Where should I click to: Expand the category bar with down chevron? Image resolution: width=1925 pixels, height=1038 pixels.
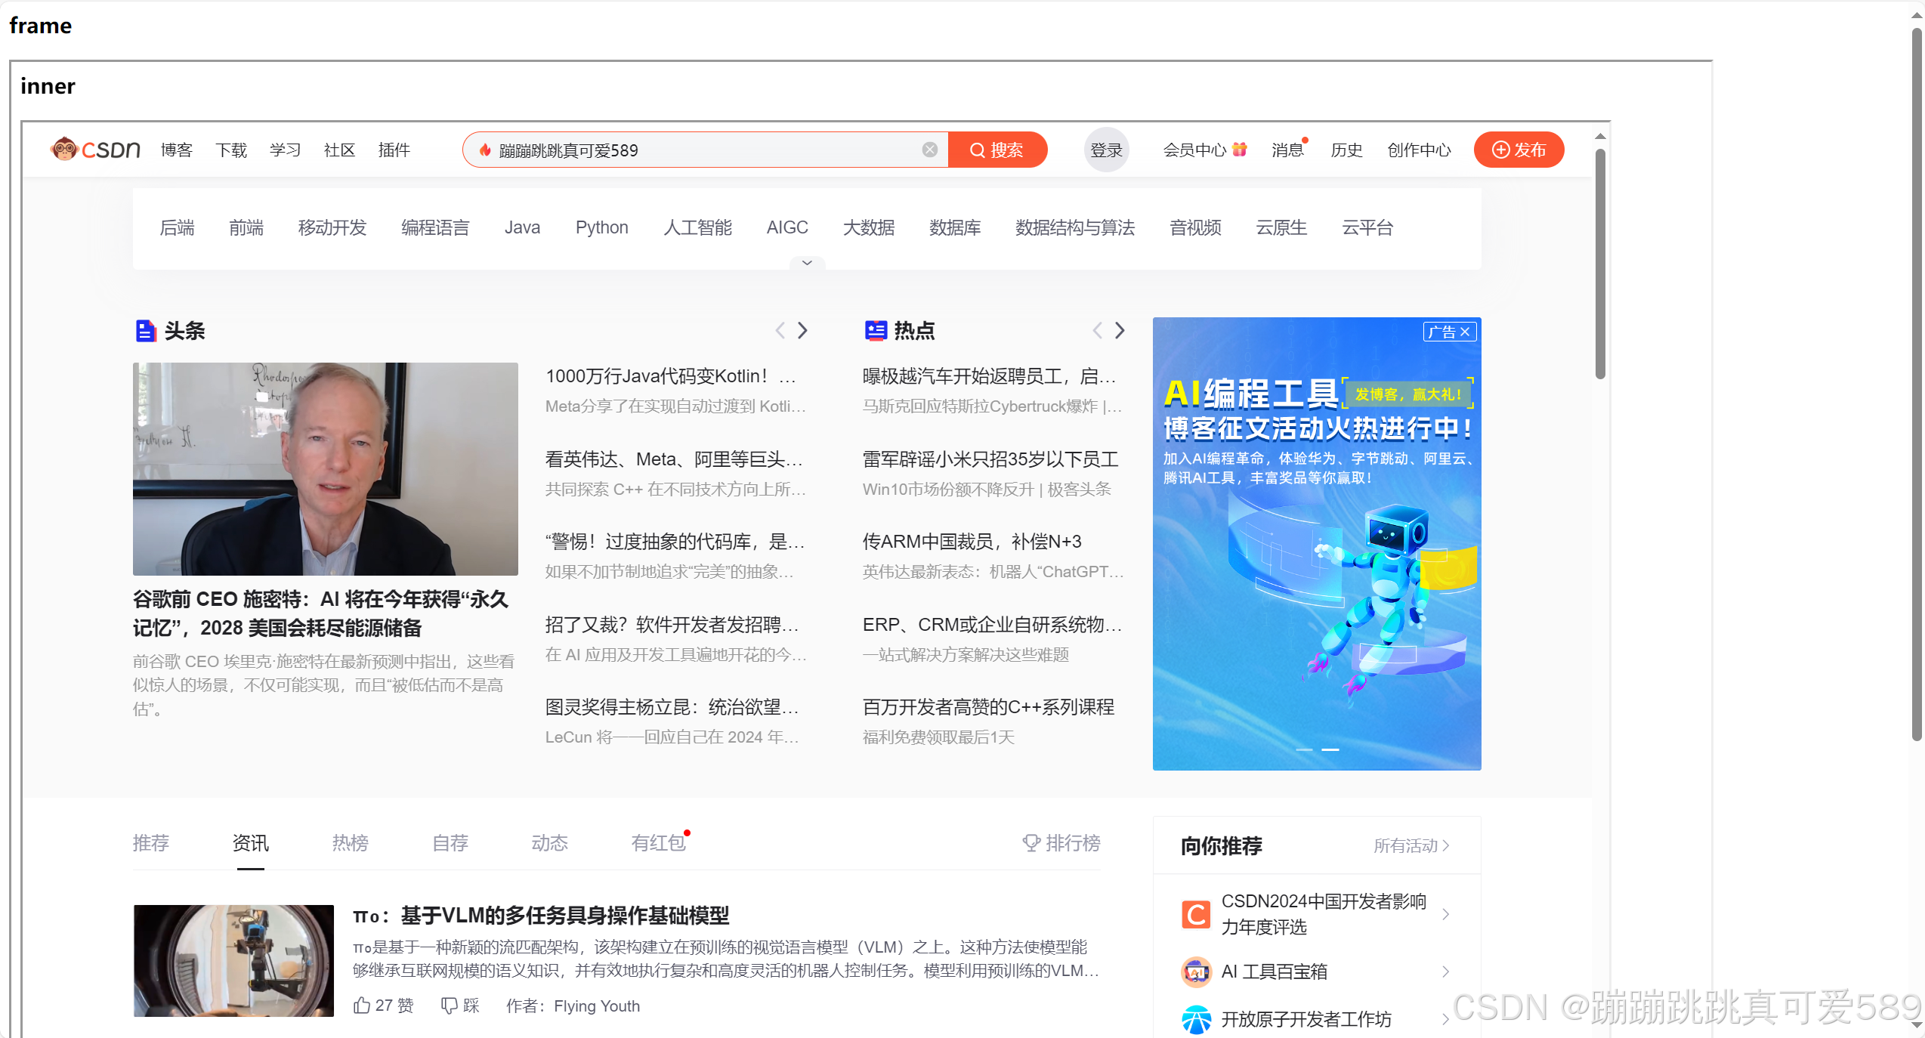[807, 262]
